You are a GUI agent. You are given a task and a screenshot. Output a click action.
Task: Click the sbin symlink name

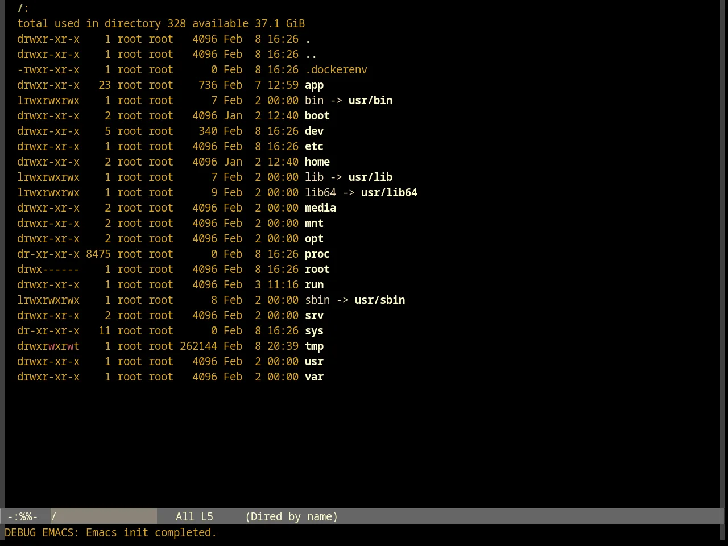click(x=317, y=300)
